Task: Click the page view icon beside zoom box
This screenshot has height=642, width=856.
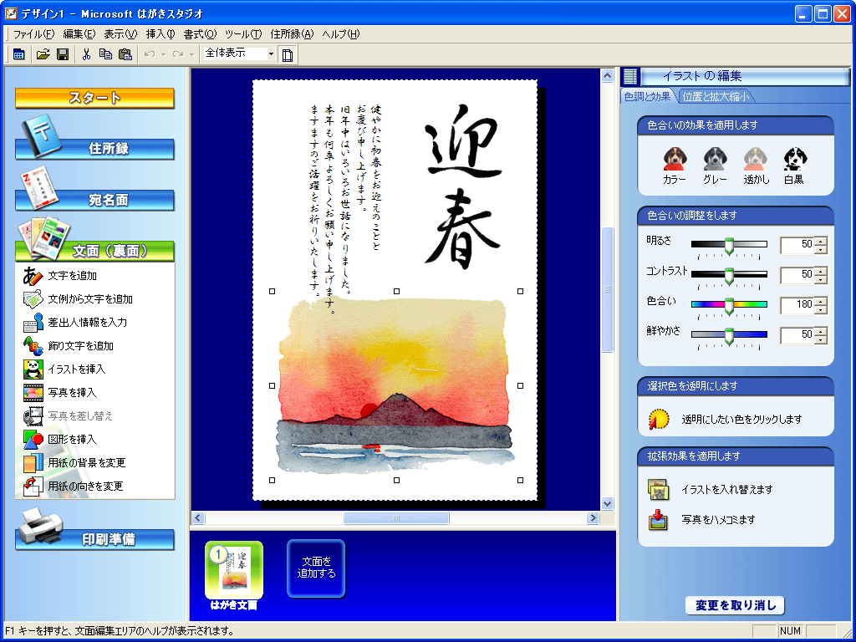Action: pos(288,54)
